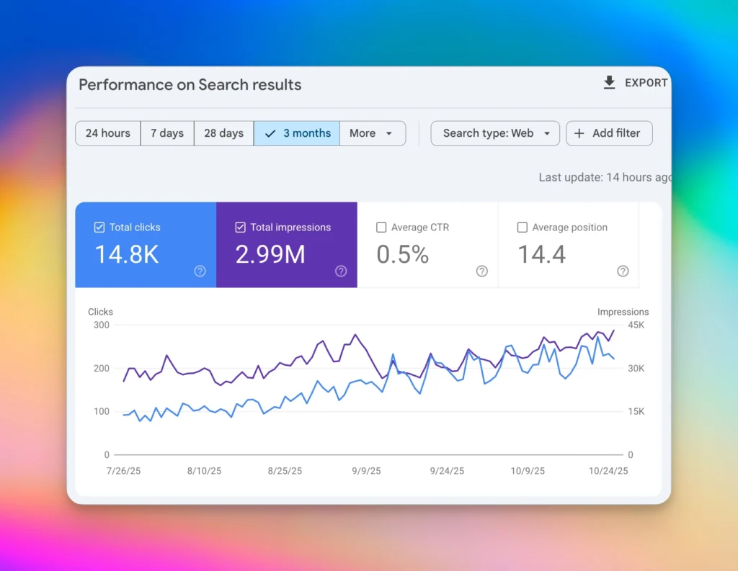Click the 14.8K total clicks value
This screenshot has height=571, width=738.
(128, 254)
